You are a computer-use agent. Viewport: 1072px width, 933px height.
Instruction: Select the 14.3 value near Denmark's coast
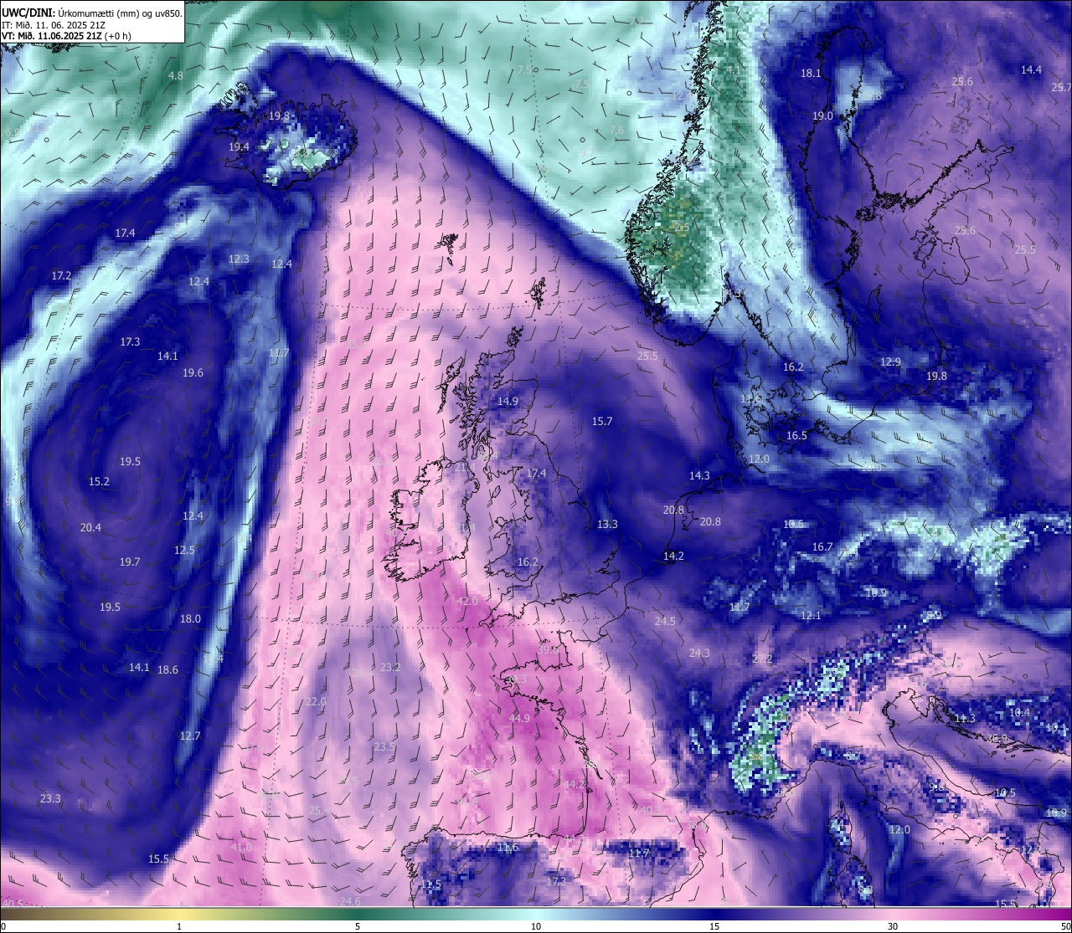point(699,476)
